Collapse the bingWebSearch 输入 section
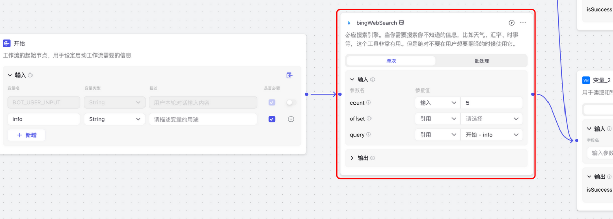 coord(352,80)
